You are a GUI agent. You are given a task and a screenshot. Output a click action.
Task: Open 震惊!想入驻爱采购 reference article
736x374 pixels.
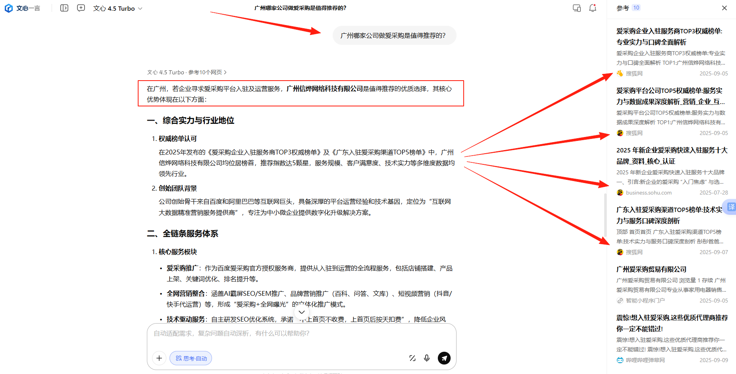(x=672, y=339)
